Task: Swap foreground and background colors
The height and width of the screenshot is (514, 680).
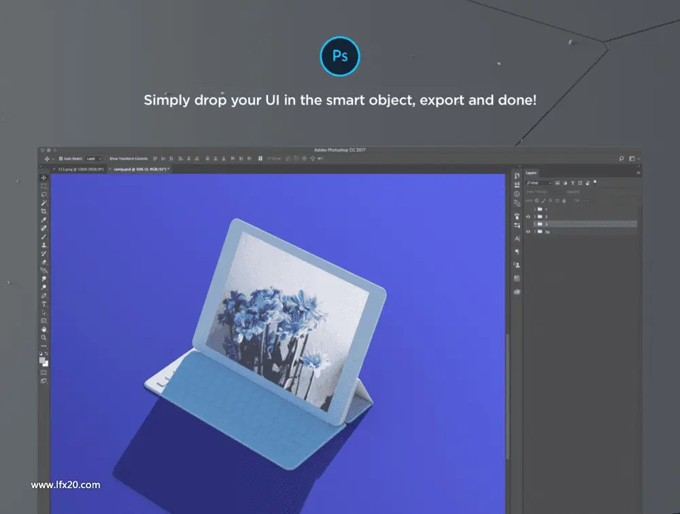Action: [x=46, y=354]
